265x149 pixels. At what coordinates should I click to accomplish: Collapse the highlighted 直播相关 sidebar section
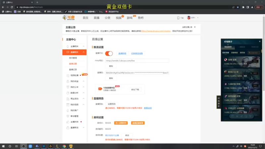pos(83,52)
